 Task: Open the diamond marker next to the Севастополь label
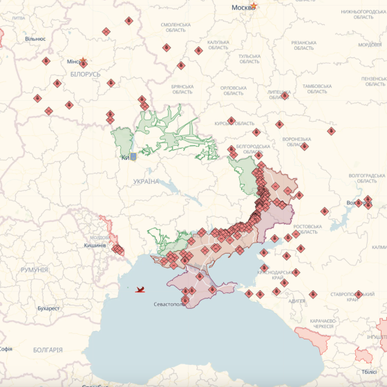point(185,300)
